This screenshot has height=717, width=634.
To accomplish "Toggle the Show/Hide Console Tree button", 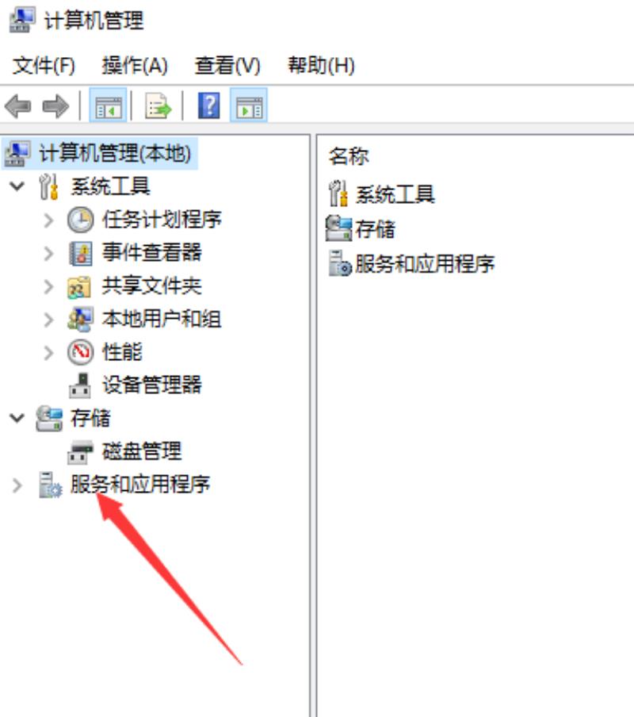I will (108, 105).
